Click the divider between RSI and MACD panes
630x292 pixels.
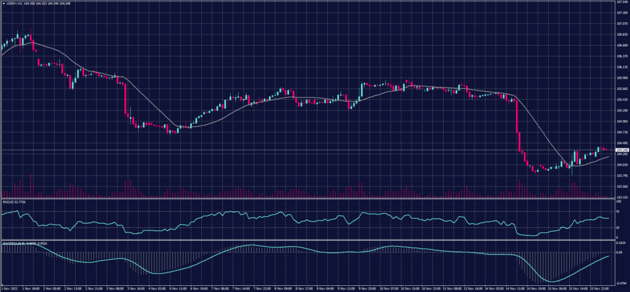pyautogui.click(x=308, y=240)
